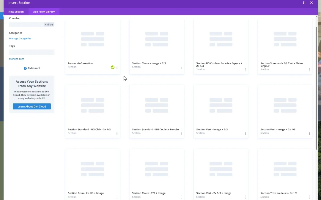Viewport: 321px width, 200px height.
Task: Click the Learn About Divi Cloud button
Action: coord(32,106)
